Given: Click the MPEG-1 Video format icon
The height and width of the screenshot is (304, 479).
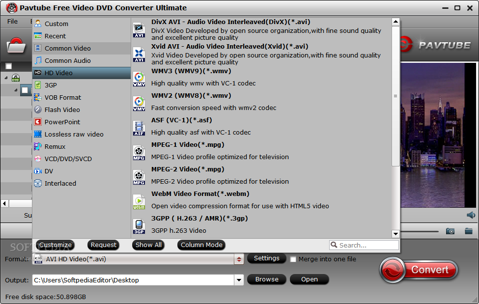Looking at the screenshot, I should tap(139, 153).
